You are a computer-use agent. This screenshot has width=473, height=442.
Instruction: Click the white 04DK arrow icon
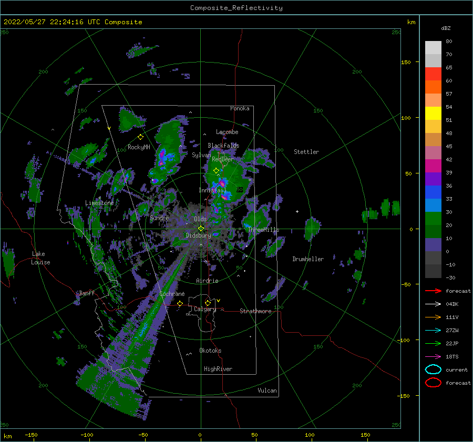(x=433, y=304)
